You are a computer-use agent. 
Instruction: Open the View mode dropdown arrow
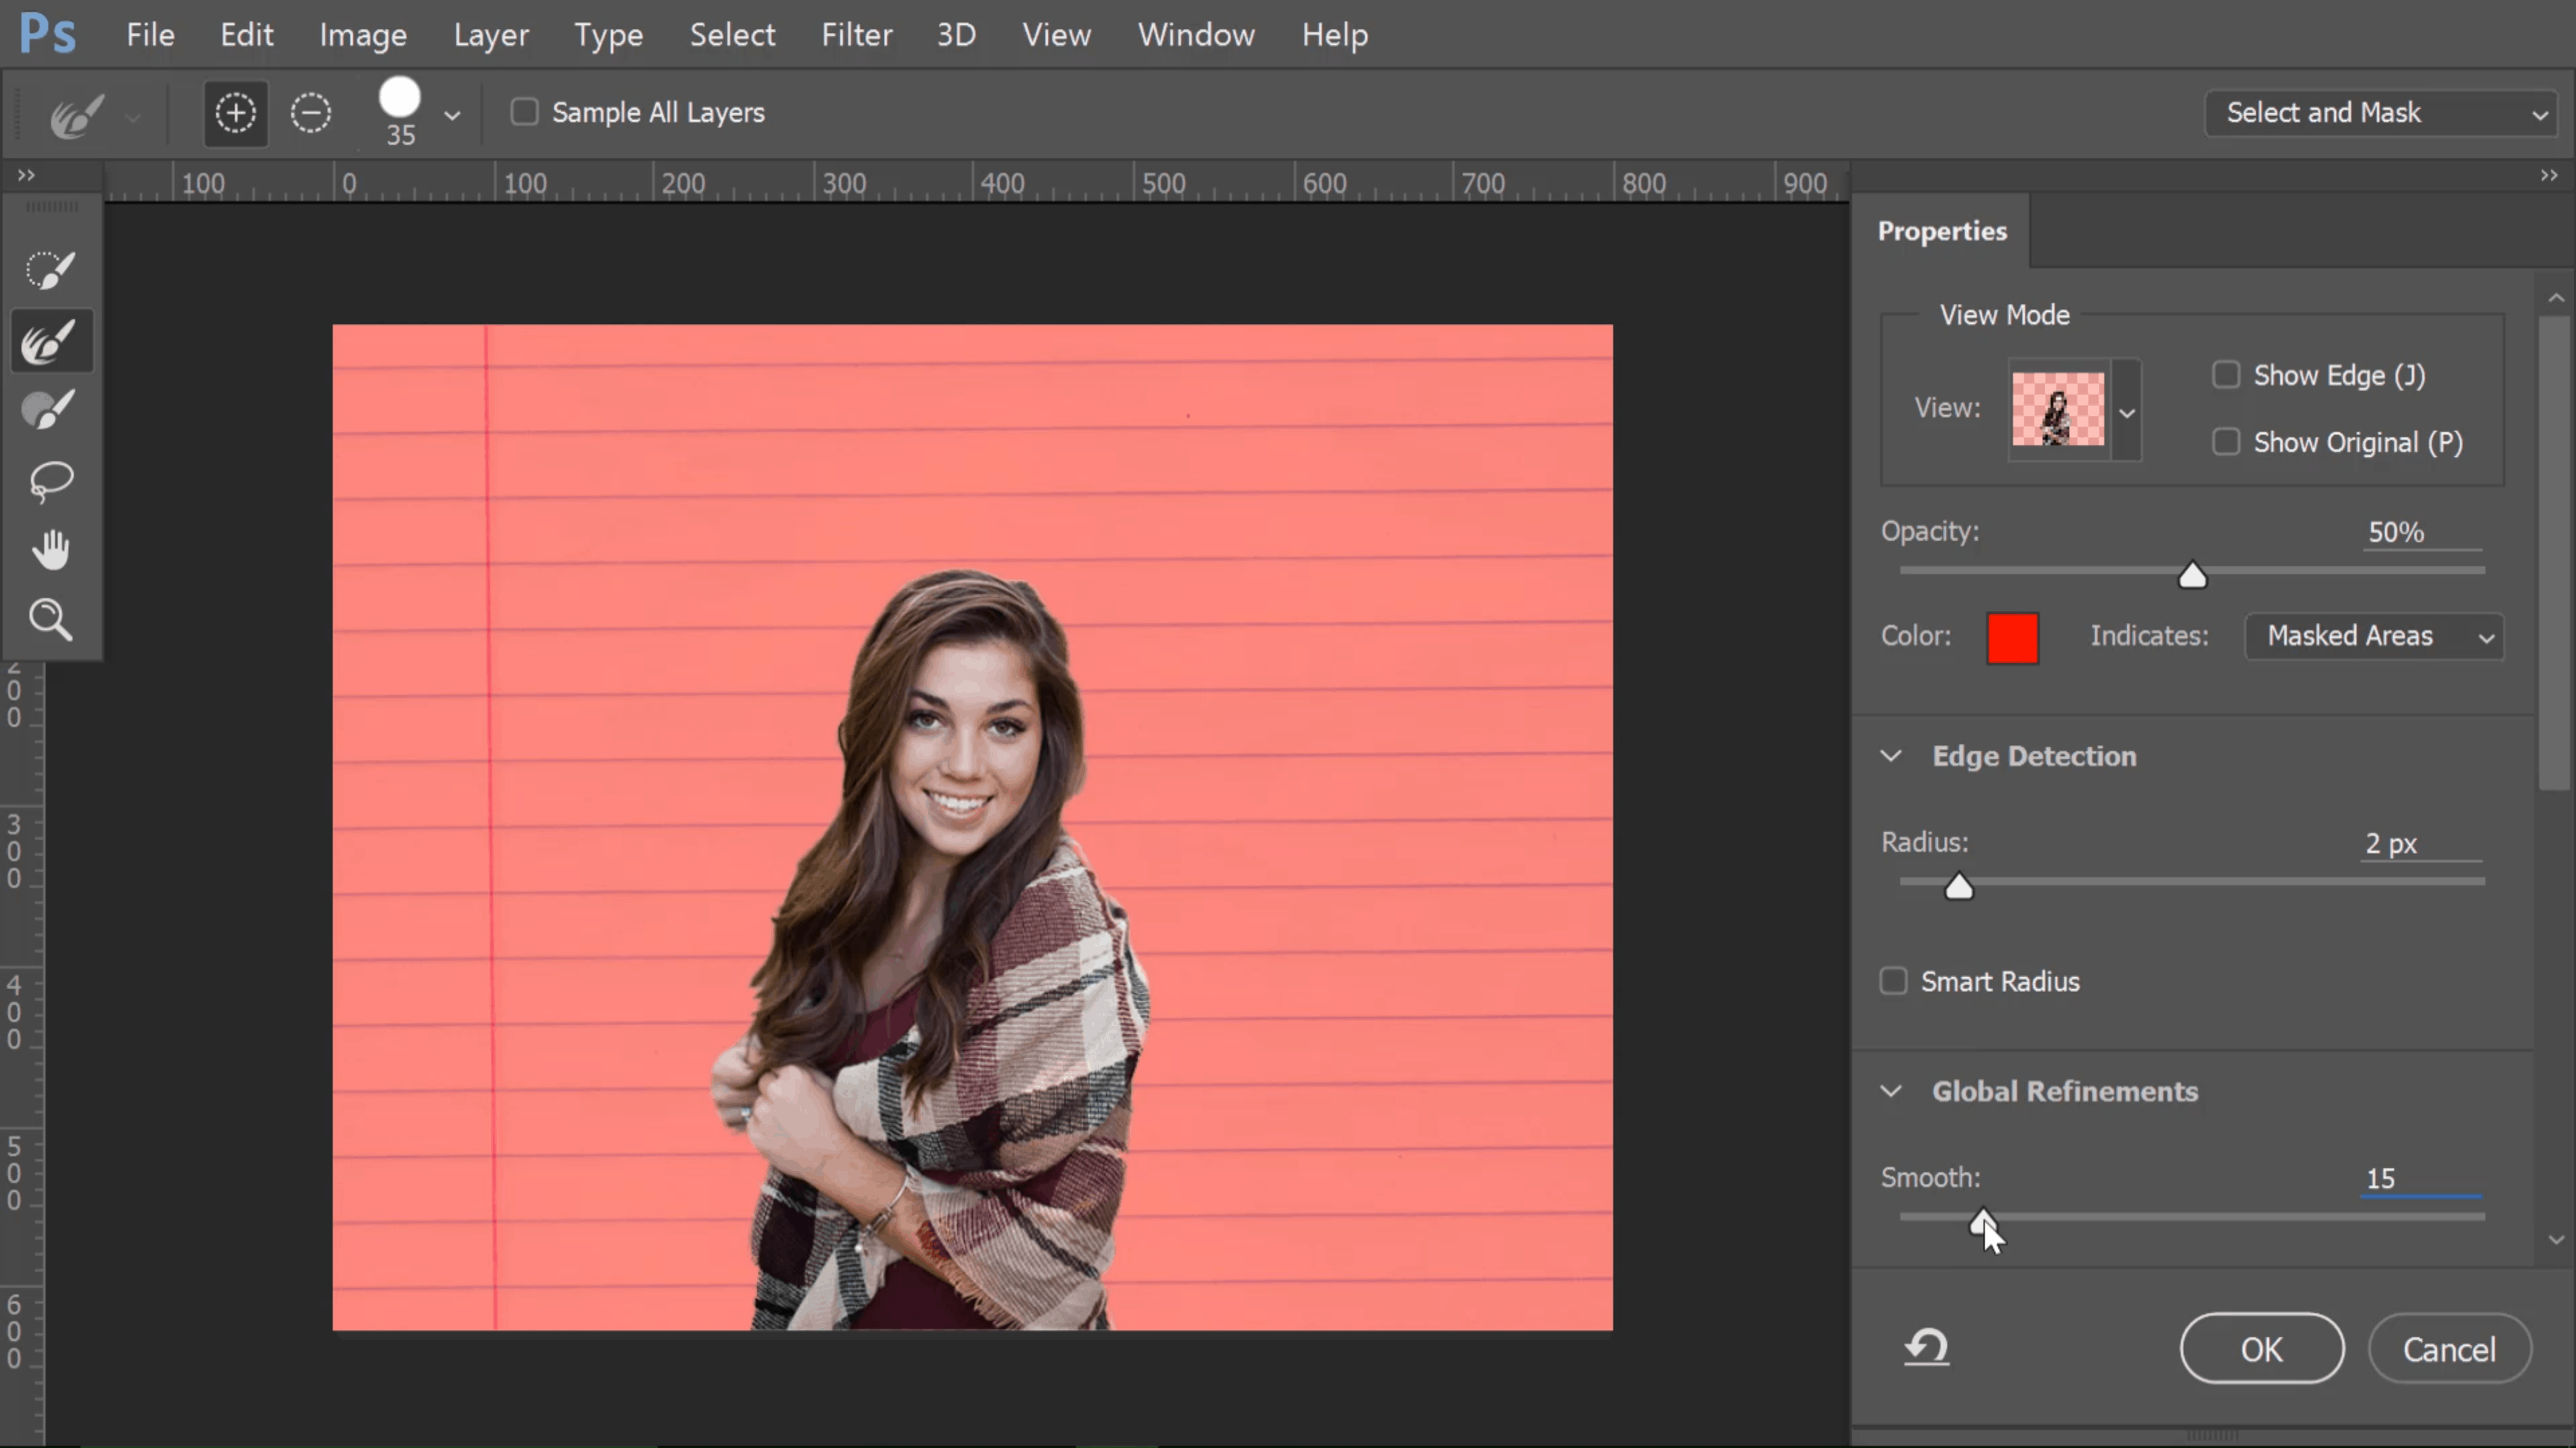pos(2127,412)
